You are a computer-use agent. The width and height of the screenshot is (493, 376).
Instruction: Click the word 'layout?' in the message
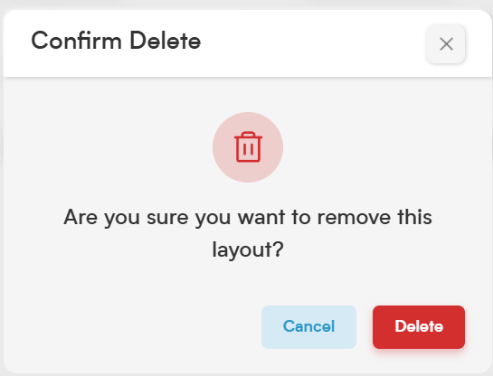coord(248,250)
